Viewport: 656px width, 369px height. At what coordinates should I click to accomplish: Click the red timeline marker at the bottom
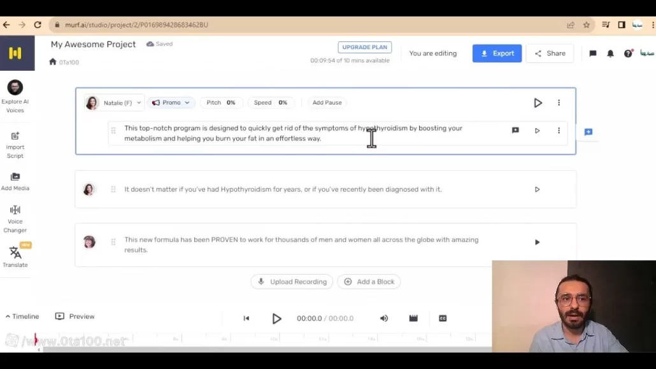click(36, 340)
